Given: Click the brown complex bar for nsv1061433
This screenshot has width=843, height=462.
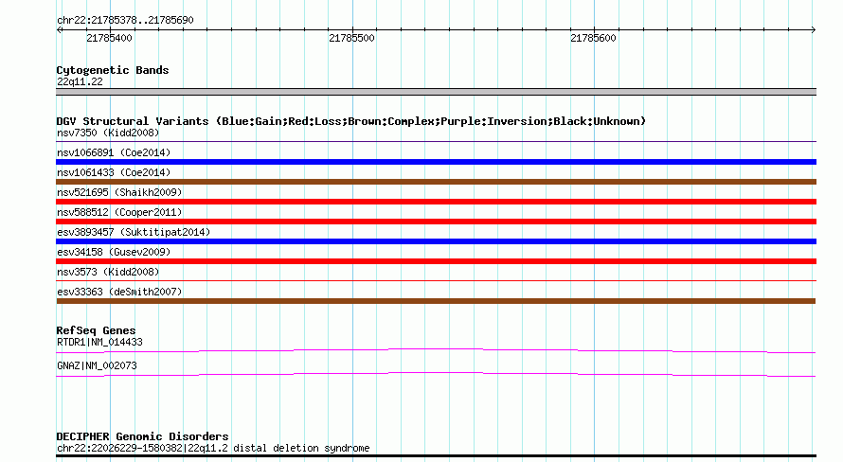Looking at the screenshot, I should 436,182.
